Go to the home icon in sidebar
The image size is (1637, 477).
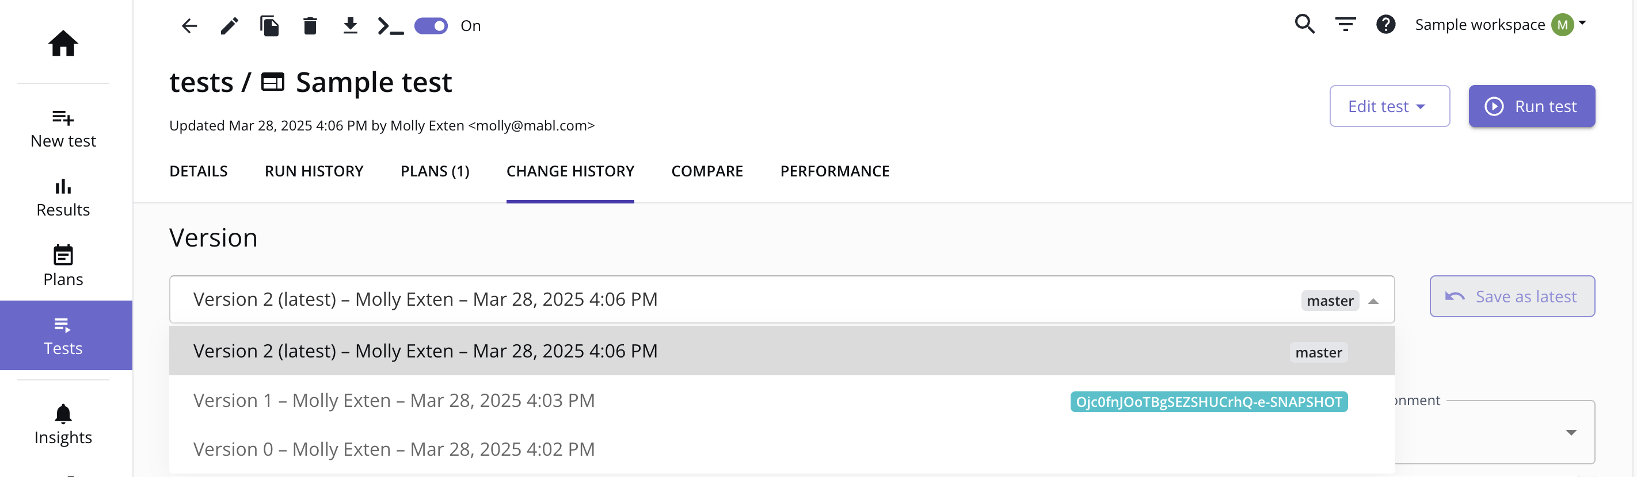[63, 43]
